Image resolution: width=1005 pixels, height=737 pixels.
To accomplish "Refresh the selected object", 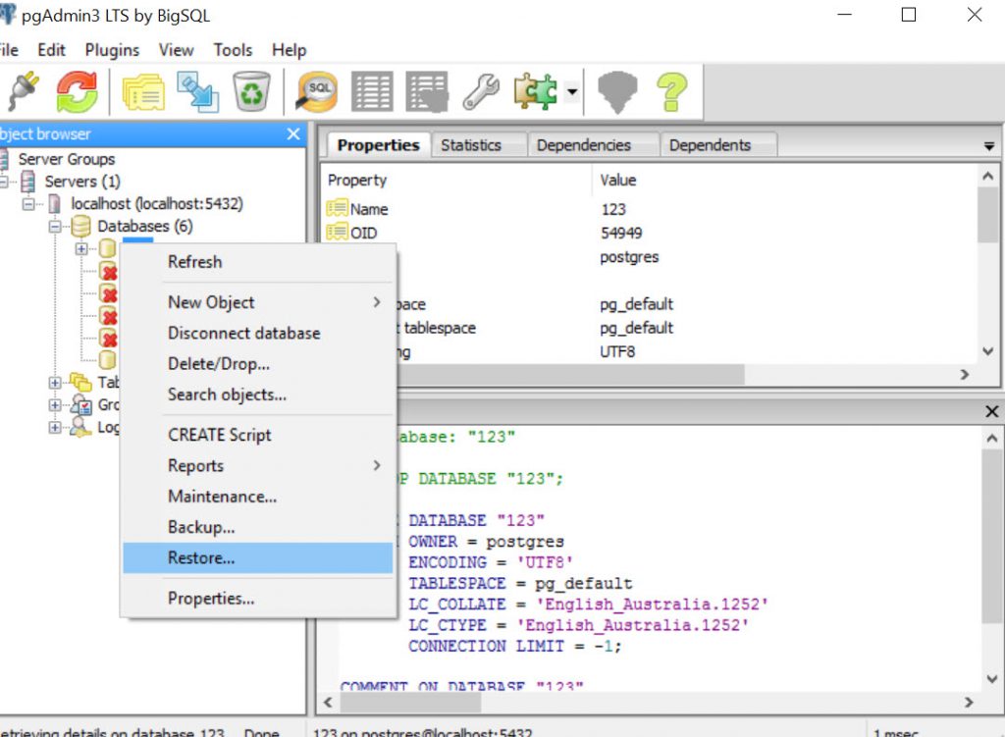I will pos(76,91).
